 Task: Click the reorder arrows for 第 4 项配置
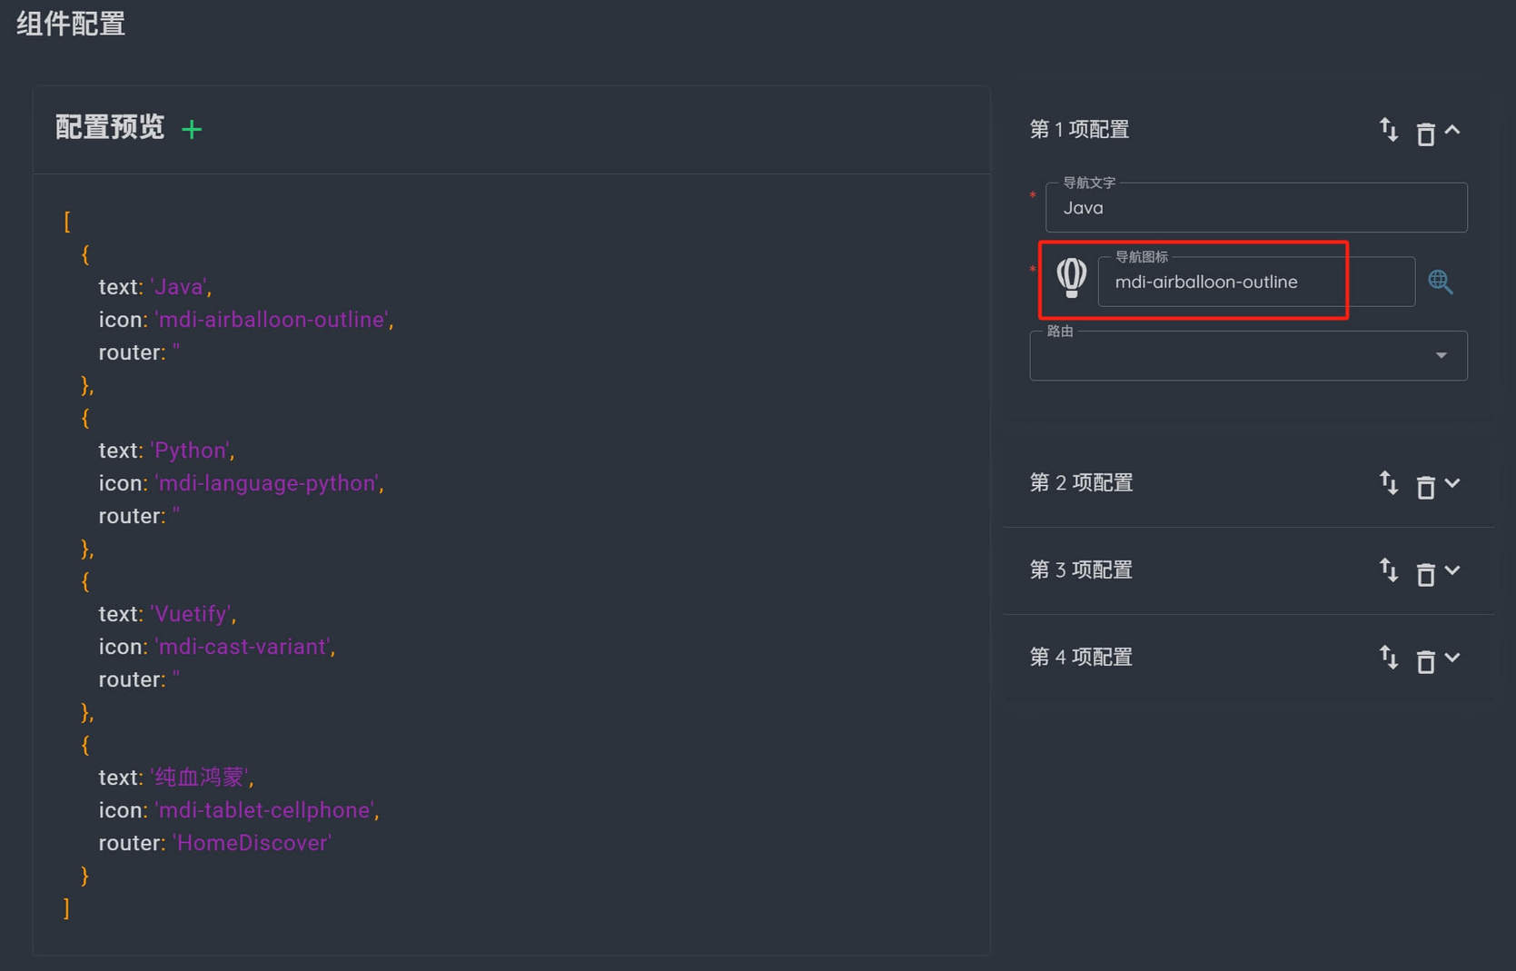click(x=1389, y=658)
